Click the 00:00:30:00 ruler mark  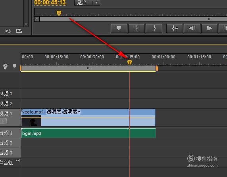(92, 57)
